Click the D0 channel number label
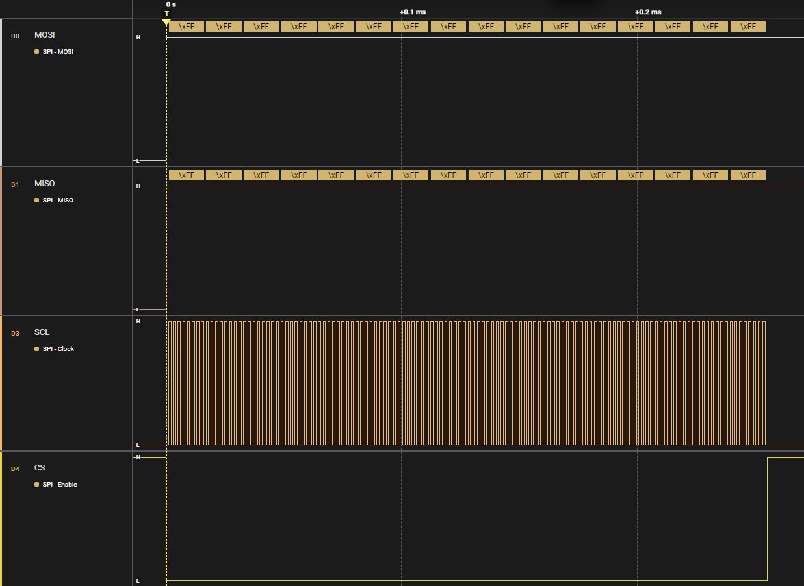Screen dimensions: 804x586 click(15, 36)
